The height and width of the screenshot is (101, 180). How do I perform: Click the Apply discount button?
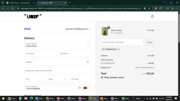click(x=149, y=42)
